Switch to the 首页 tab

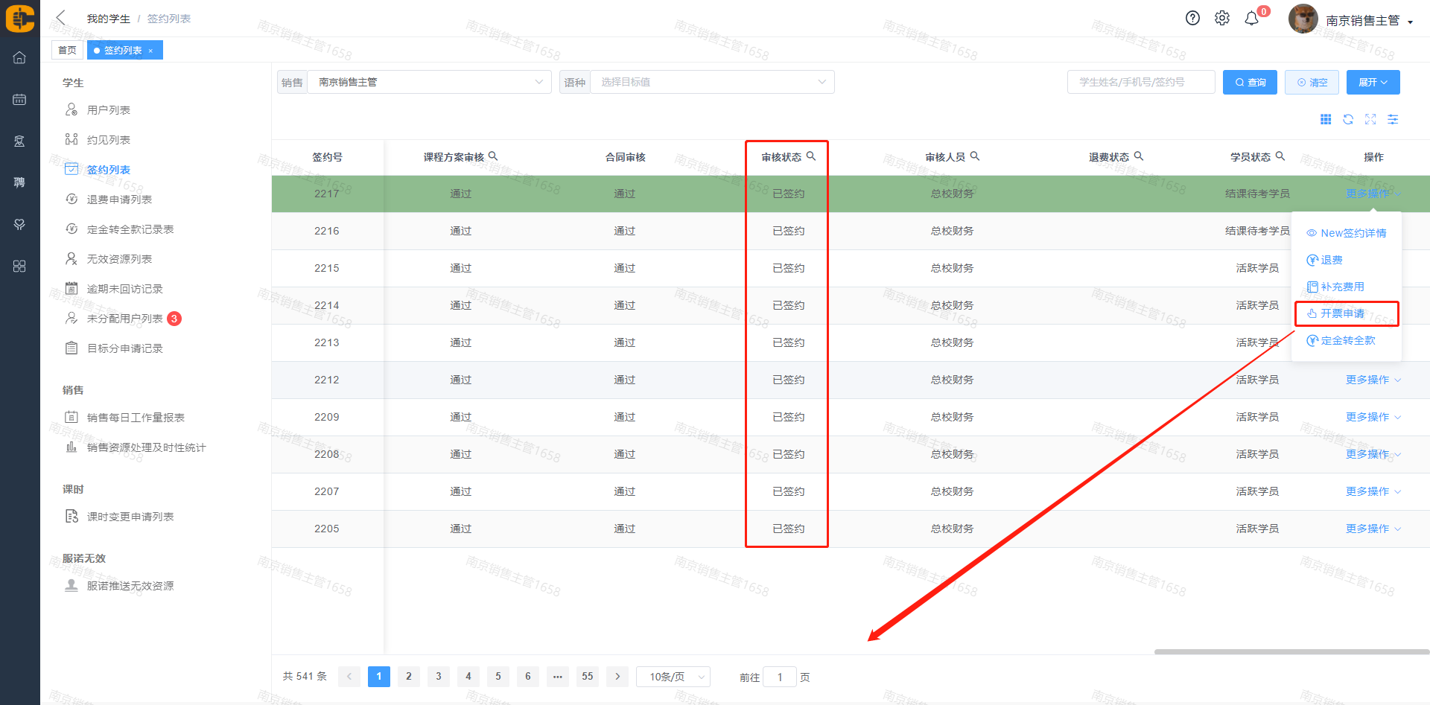point(67,51)
